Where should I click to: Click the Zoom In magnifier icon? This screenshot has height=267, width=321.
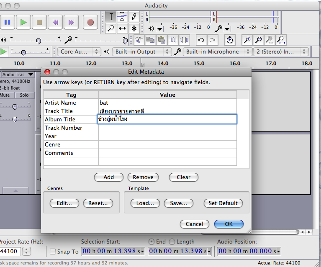click(247, 40)
